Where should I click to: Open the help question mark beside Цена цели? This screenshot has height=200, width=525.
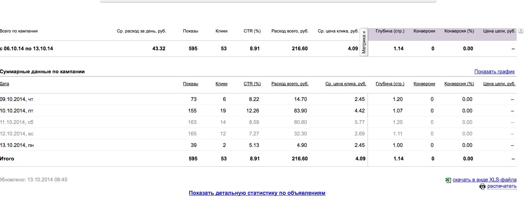coord(521,31)
